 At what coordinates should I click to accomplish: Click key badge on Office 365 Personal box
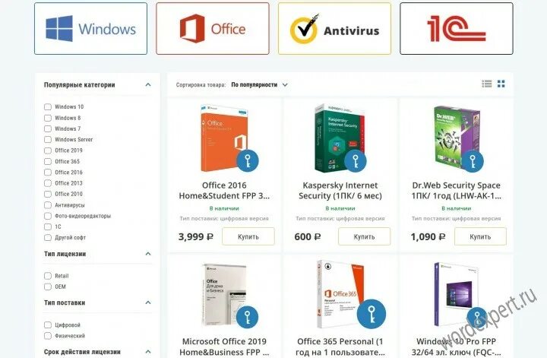pyautogui.click(x=372, y=314)
